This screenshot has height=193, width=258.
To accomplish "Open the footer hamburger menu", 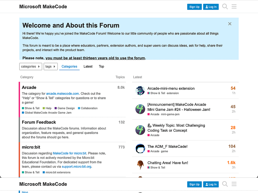I will 234,184.
